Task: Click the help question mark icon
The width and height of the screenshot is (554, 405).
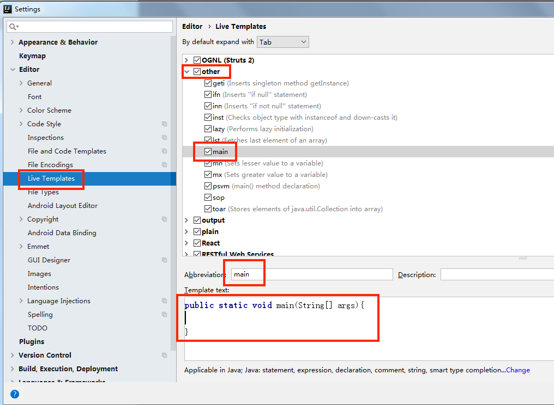Action: 15,394
